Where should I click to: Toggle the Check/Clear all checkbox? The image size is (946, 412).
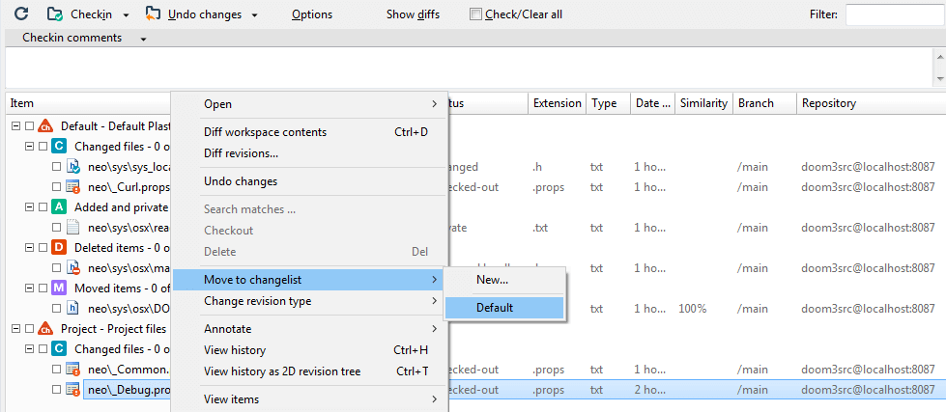click(x=475, y=14)
